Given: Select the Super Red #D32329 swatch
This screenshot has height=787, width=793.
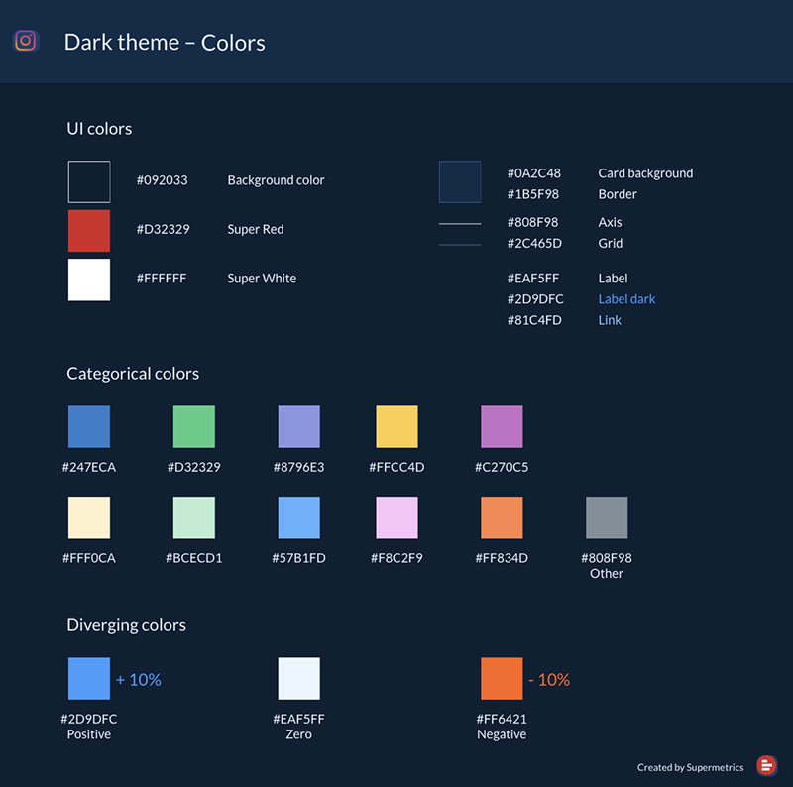Looking at the screenshot, I should pyautogui.click(x=89, y=230).
